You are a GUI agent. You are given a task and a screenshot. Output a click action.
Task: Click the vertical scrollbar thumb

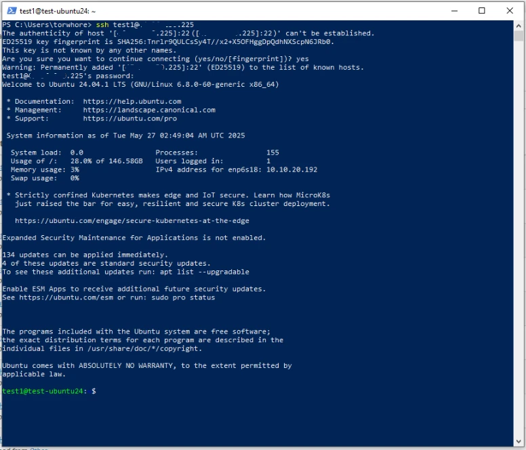coord(519,37)
